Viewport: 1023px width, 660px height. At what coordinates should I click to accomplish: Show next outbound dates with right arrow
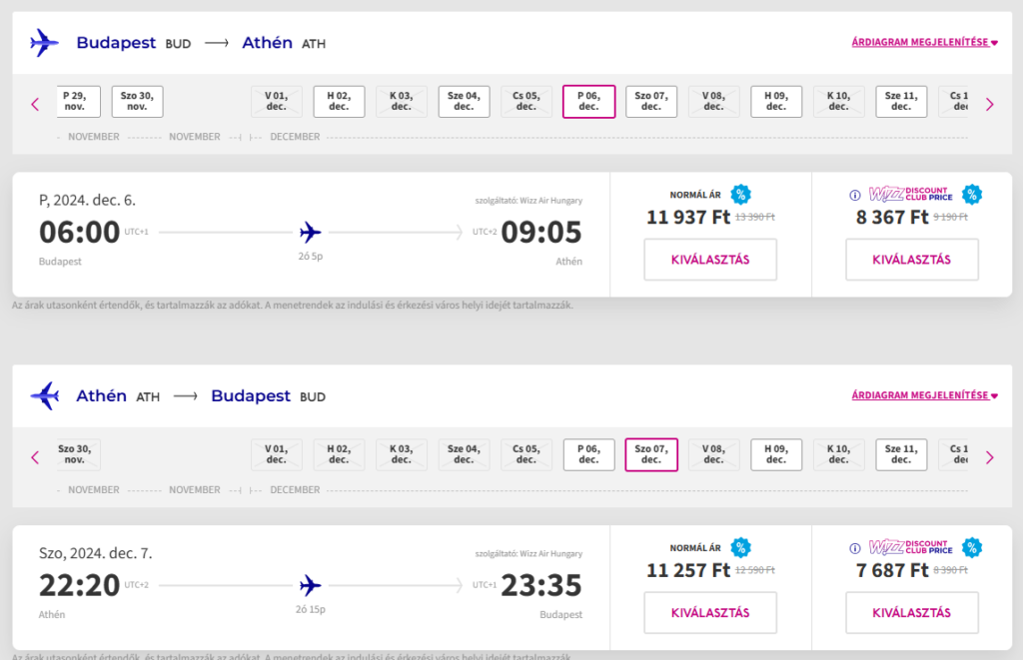coord(990,105)
